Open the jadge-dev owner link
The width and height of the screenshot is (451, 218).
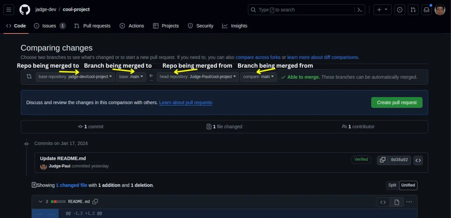(45, 9)
